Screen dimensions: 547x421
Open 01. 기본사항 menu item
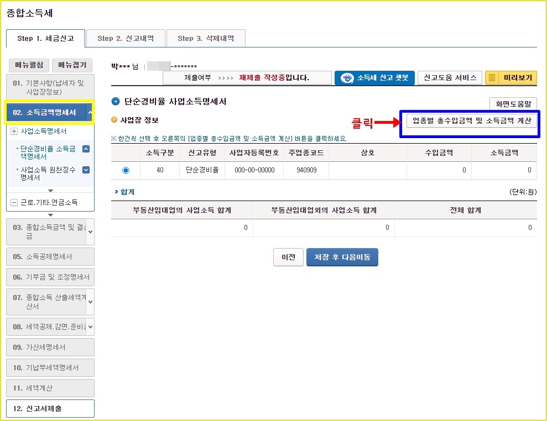click(50, 87)
